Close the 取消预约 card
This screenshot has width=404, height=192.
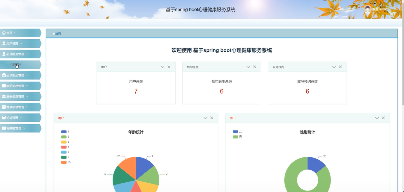(340, 67)
